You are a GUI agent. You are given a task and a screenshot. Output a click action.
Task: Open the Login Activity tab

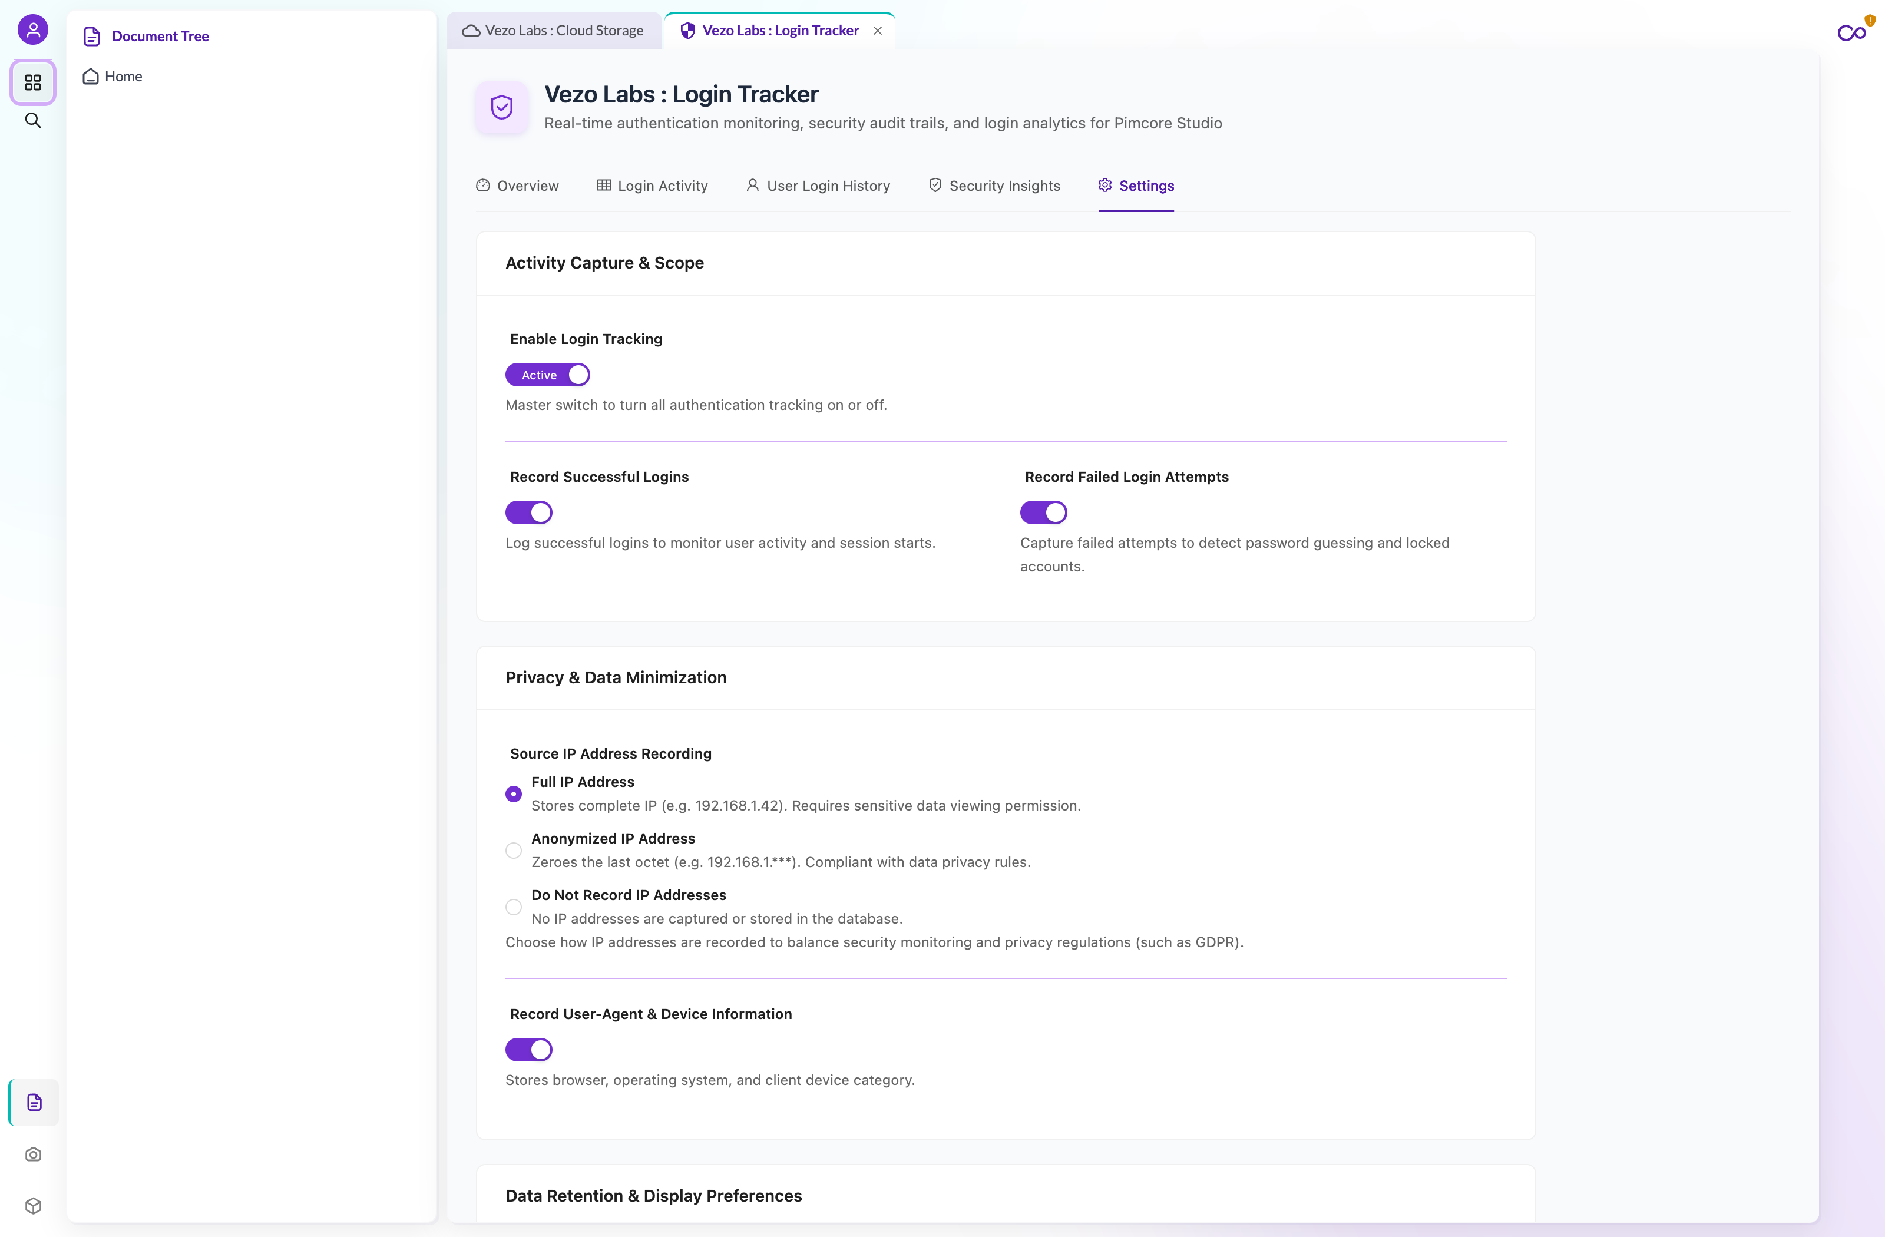pos(652,186)
